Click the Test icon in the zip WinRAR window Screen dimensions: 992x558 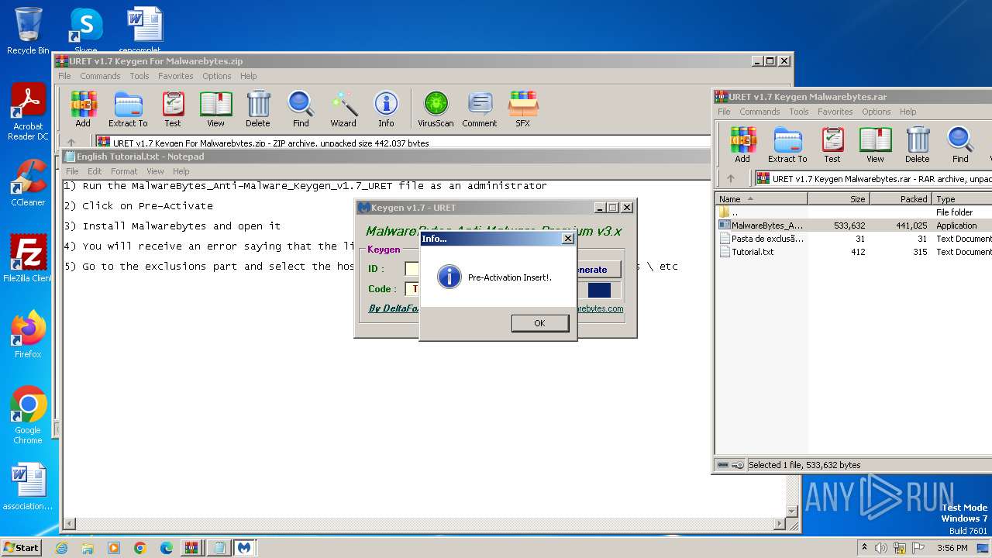pyautogui.click(x=173, y=109)
